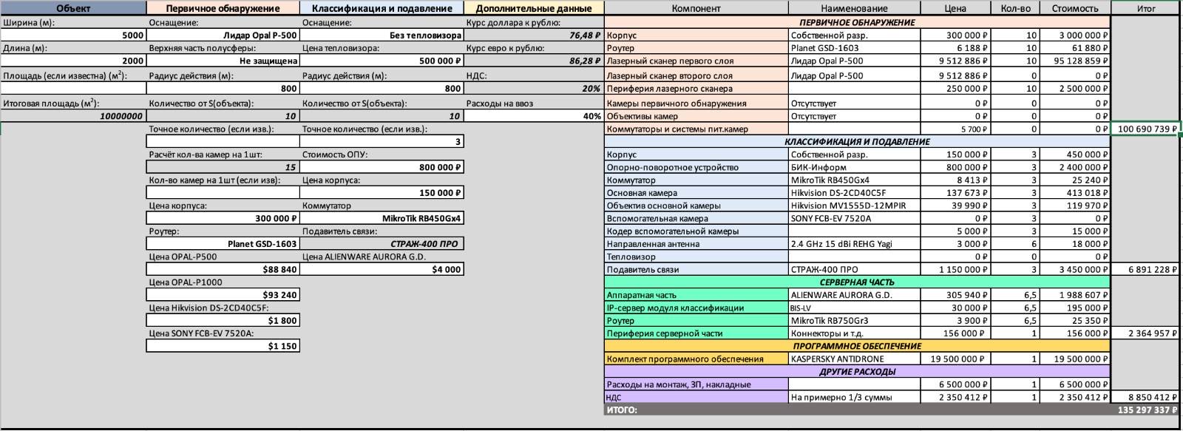This screenshot has width=1183, height=431.
Task: Click the "Не защищена" hemisphere value cell
Action: pos(223,61)
